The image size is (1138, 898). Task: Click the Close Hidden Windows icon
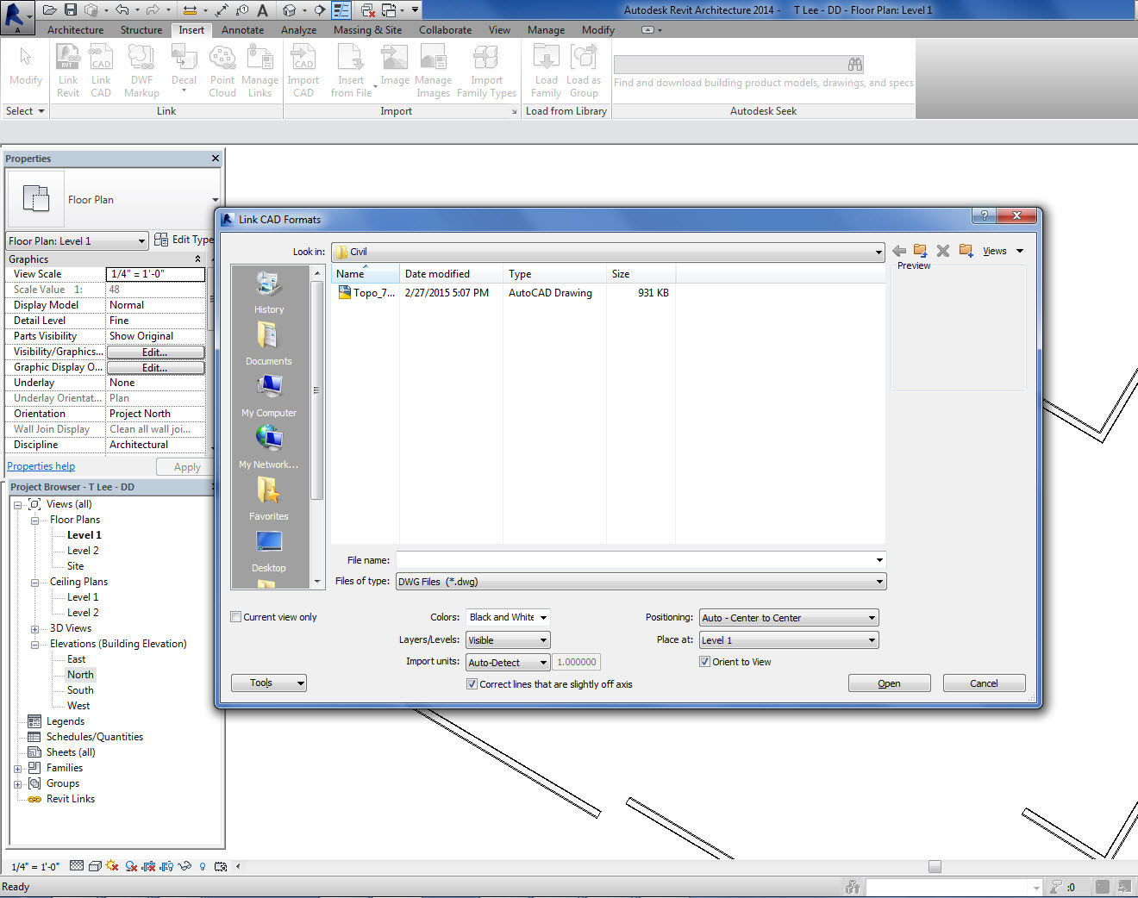pos(368,10)
